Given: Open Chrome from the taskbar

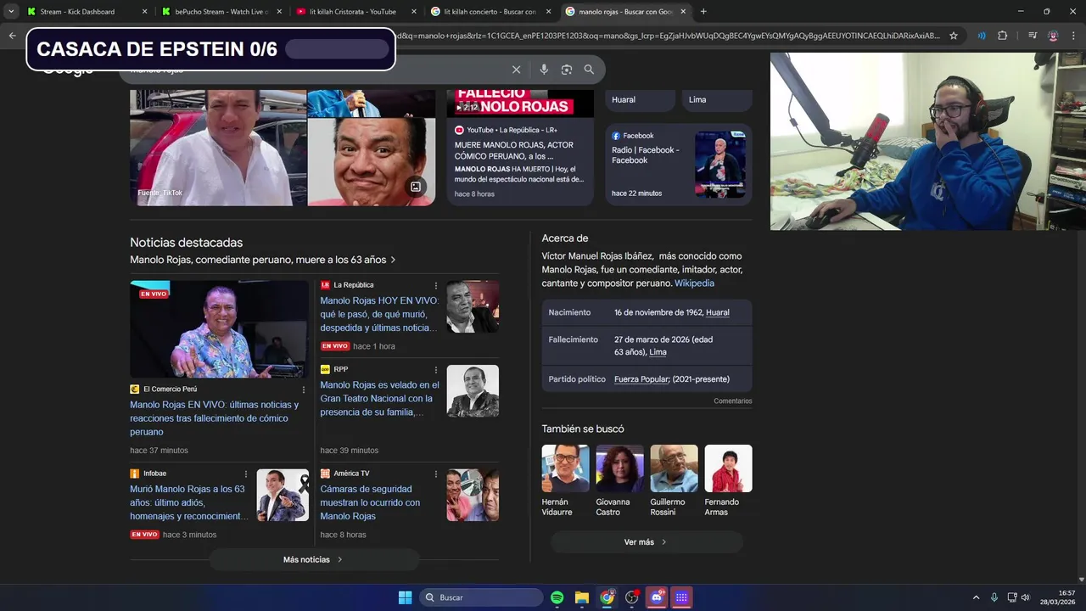Looking at the screenshot, I should [607, 597].
